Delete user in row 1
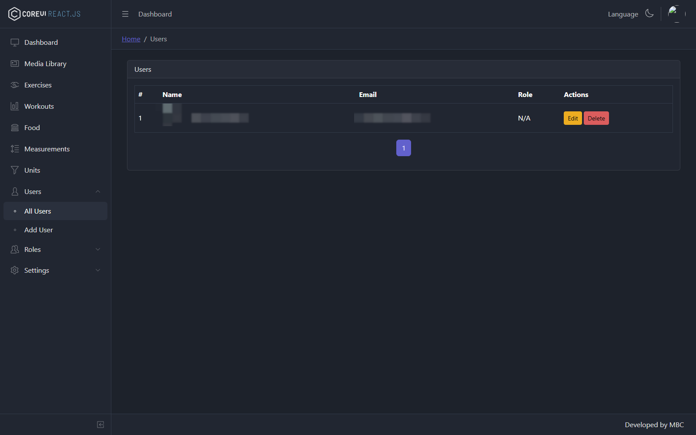 596,118
